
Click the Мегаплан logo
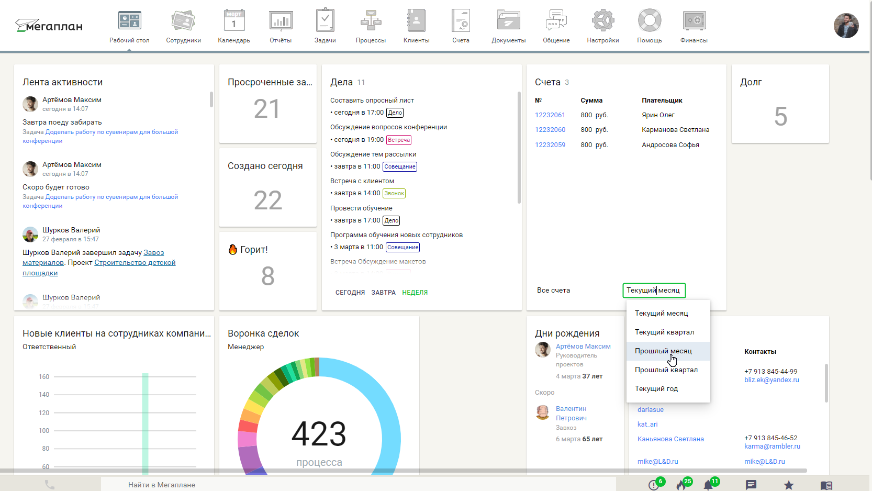[49, 26]
